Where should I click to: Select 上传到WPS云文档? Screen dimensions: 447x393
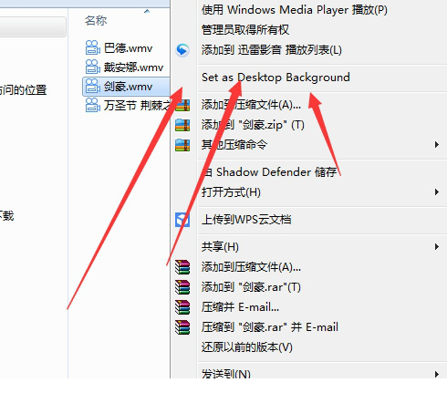(246, 220)
